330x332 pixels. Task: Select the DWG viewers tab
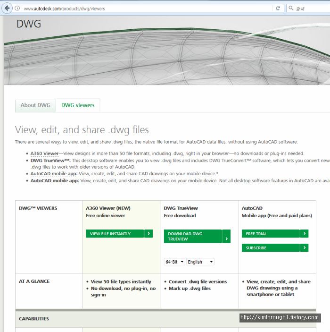[x=78, y=105]
